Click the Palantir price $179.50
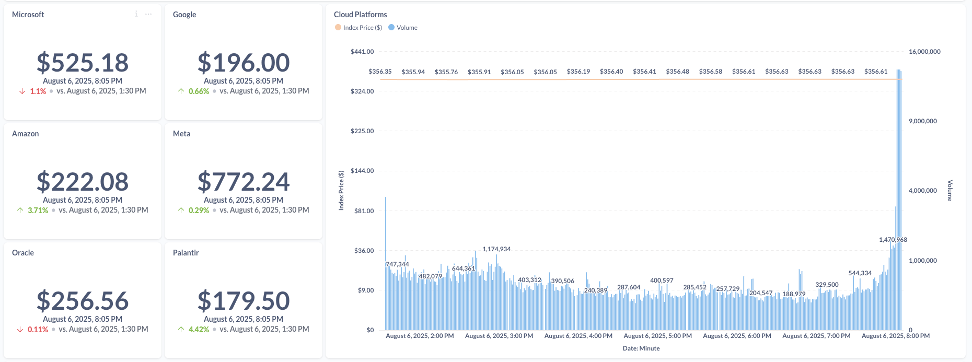 pos(244,301)
